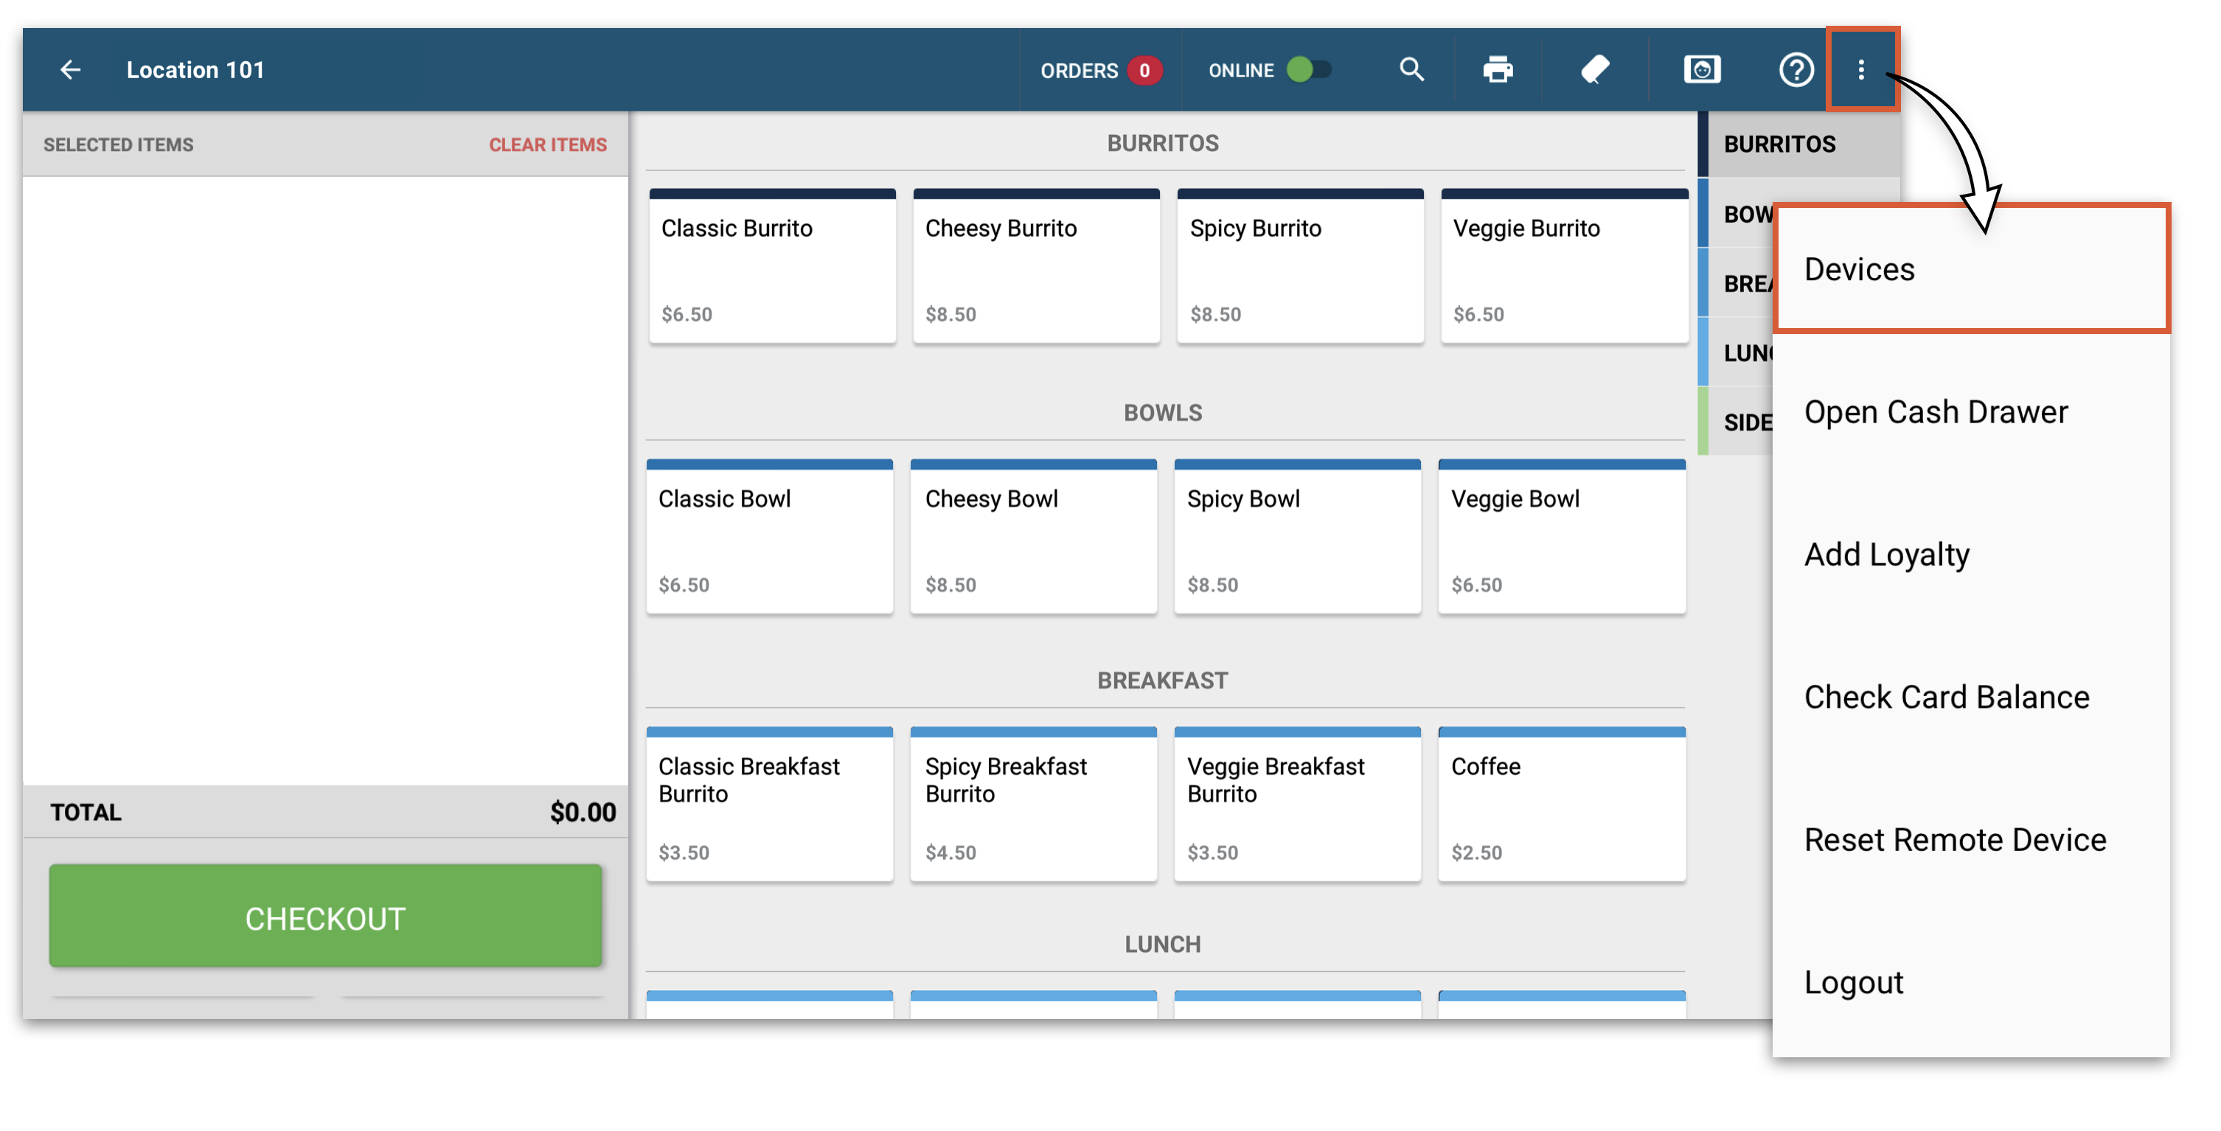The width and height of the screenshot is (2221, 1131).
Task: Open the three-dot overflow menu
Action: tap(1860, 70)
